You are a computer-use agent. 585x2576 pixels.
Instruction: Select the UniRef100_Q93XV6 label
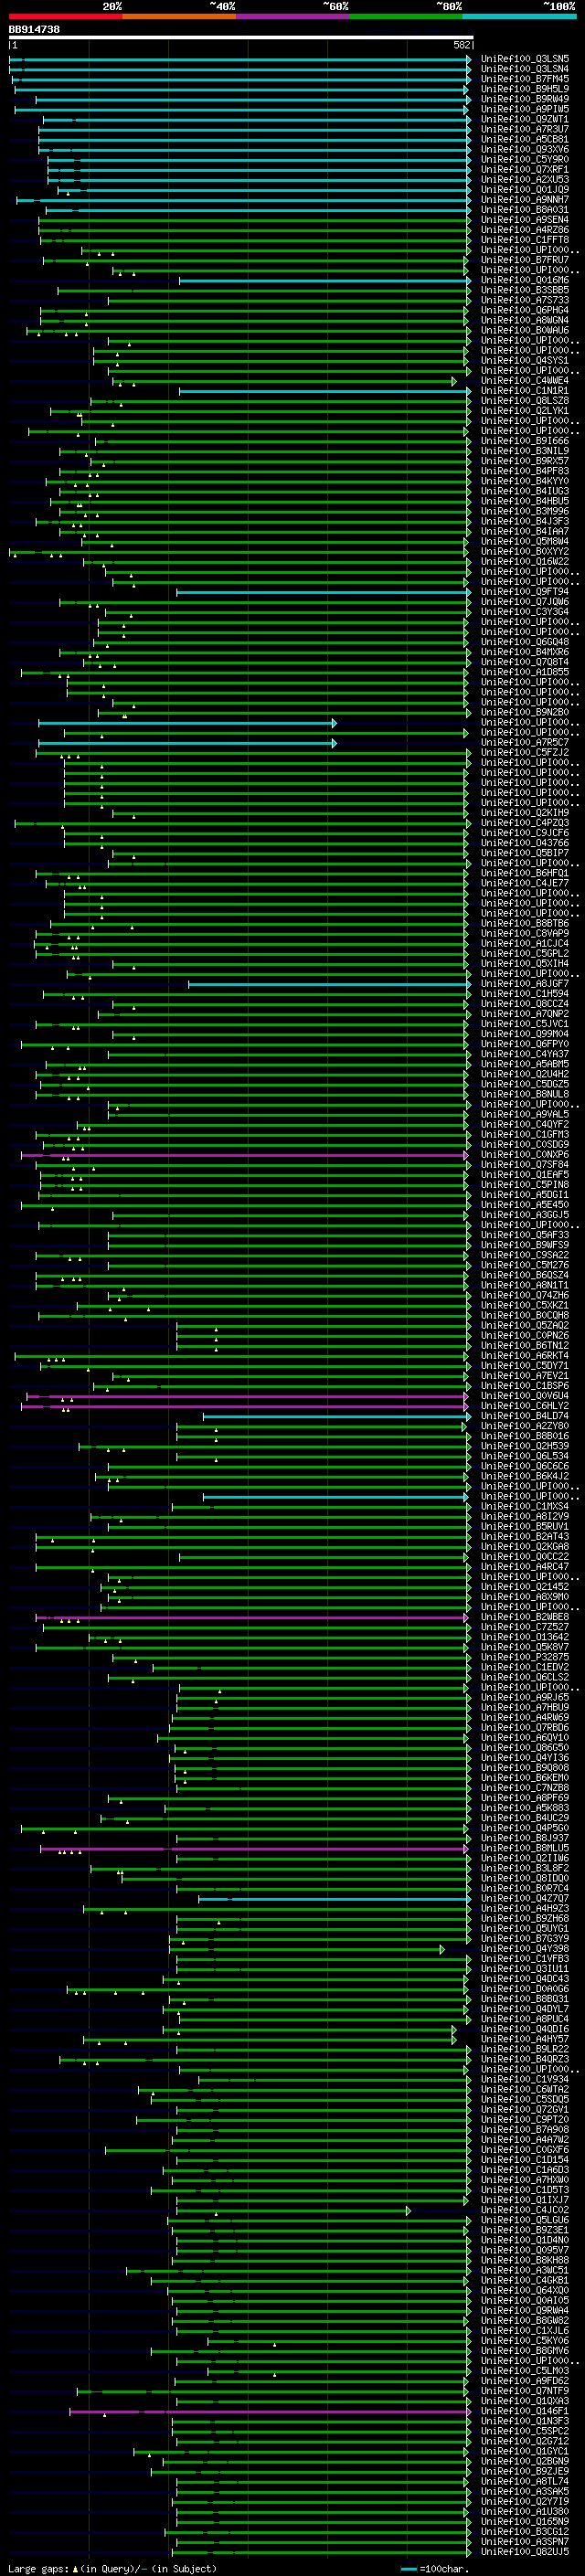[525, 149]
